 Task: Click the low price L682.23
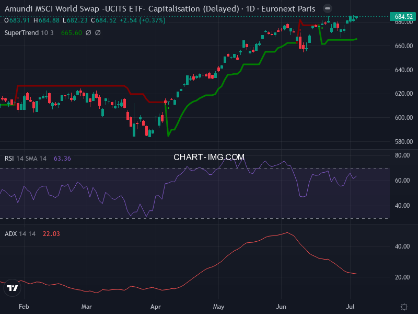click(75, 20)
